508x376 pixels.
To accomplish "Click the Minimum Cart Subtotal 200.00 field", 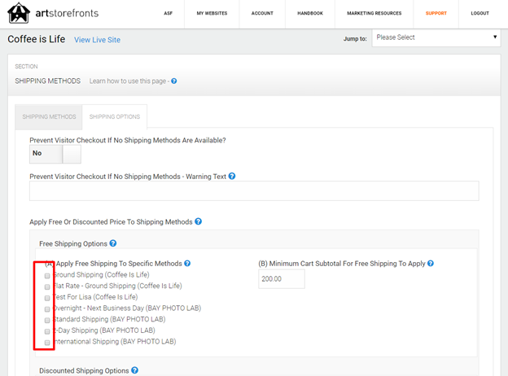I will tap(281, 279).
